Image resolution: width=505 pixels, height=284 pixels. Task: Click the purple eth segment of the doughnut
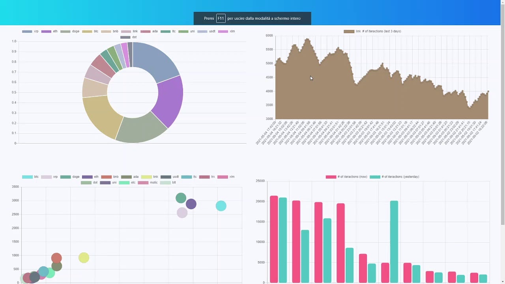[170, 101]
